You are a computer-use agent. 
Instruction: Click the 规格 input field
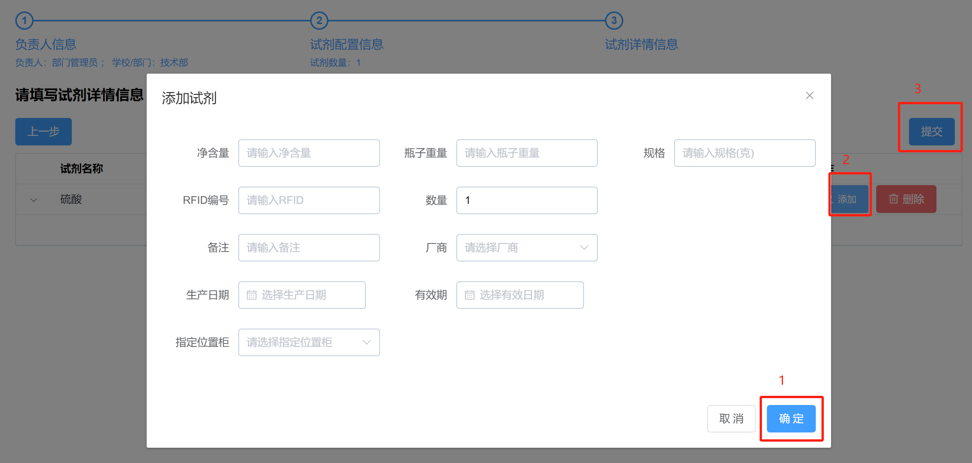[744, 153]
